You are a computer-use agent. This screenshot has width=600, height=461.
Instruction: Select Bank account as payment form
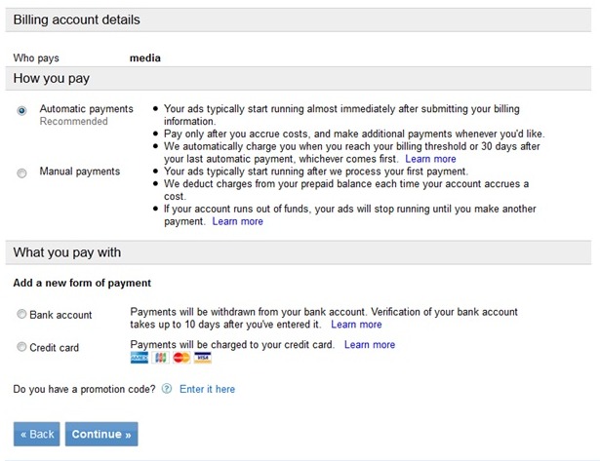click(x=21, y=314)
